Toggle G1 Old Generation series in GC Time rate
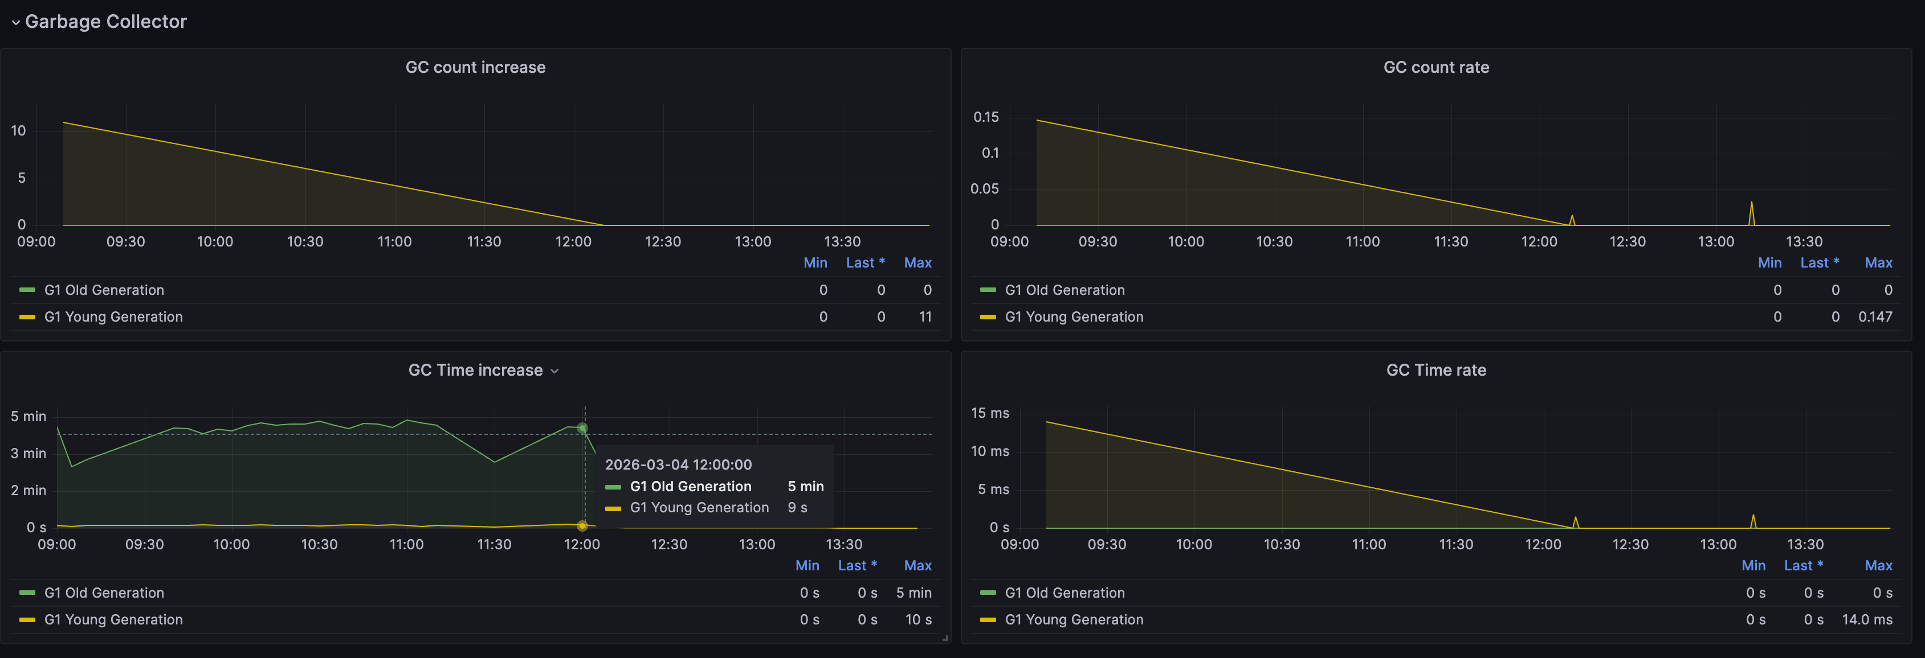 tap(1064, 593)
